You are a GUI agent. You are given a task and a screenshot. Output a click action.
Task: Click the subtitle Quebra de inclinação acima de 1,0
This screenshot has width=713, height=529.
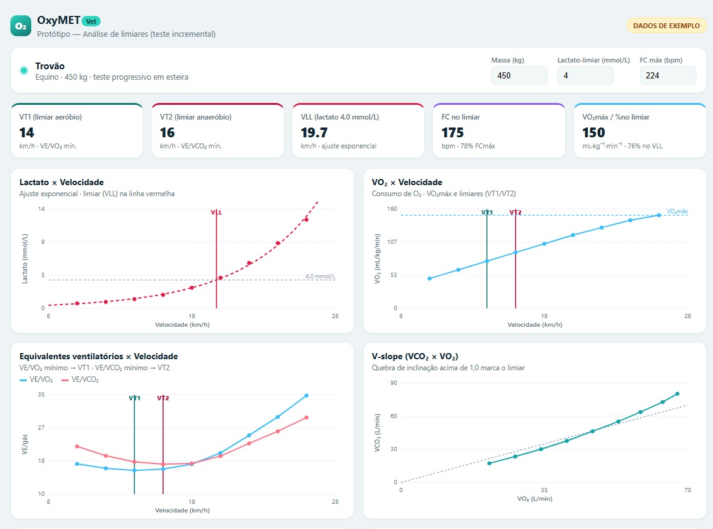pos(448,368)
